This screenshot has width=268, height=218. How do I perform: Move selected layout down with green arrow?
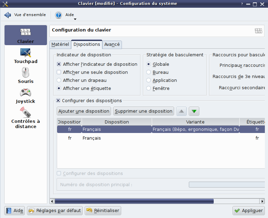click(194, 111)
